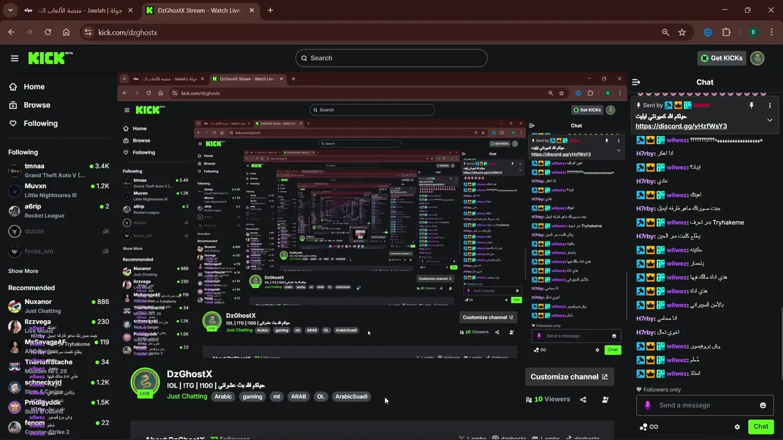This screenshot has height=440, width=783.
Task: Bookmark this page with the star icon
Action: [682, 32]
